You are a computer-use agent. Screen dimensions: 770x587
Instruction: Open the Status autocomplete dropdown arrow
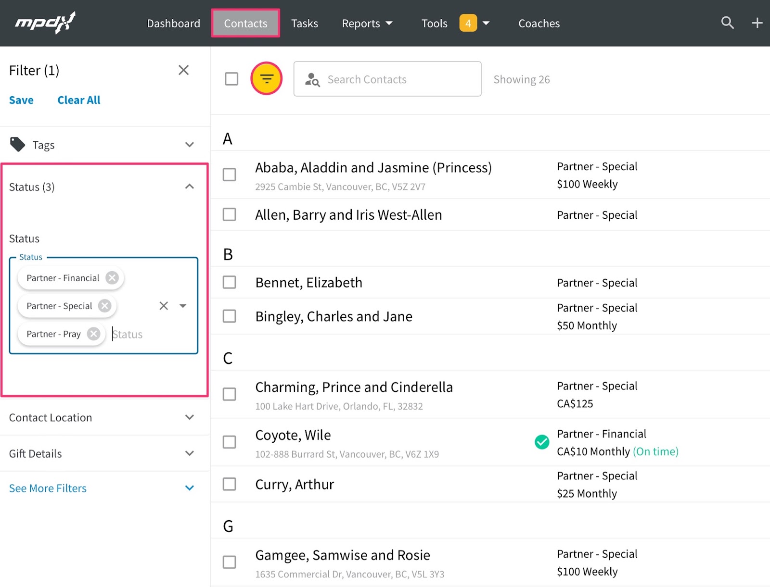(x=183, y=306)
